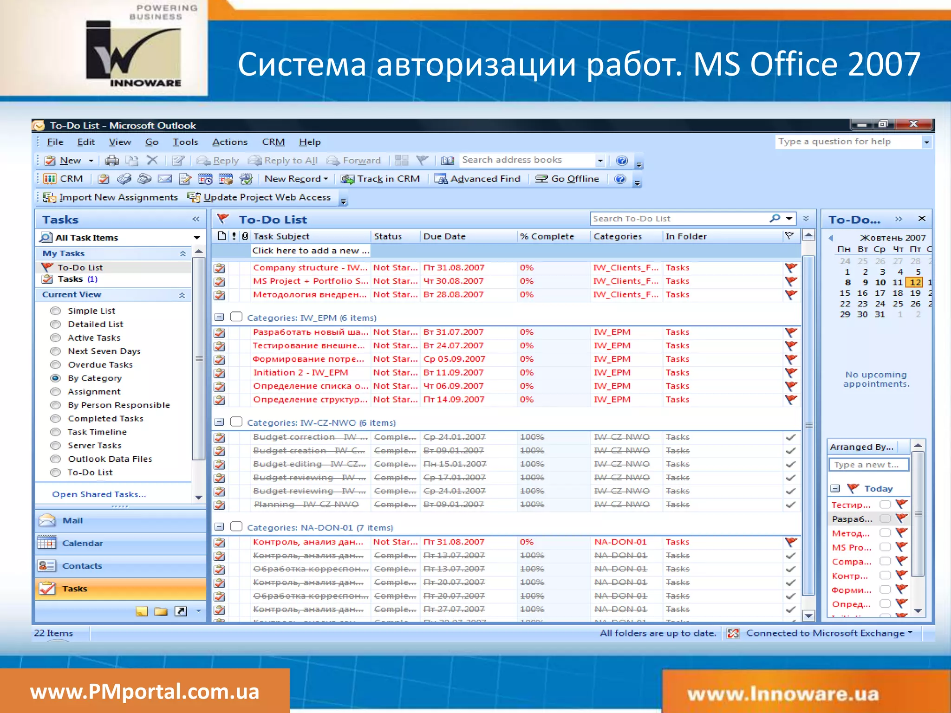Collapse the IW-CZ-NWO category group
This screenshot has width=951, height=713.
[219, 422]
